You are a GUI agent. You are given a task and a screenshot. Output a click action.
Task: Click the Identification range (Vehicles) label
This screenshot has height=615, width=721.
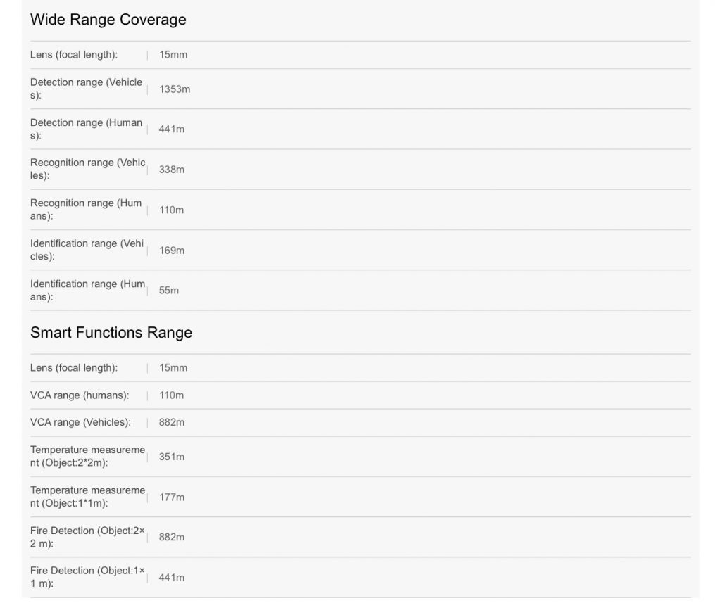point(87,250)
